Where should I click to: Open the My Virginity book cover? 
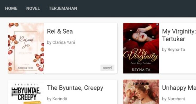[141, 48]
